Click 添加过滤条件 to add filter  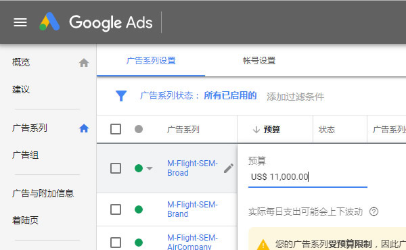(295, 97)
